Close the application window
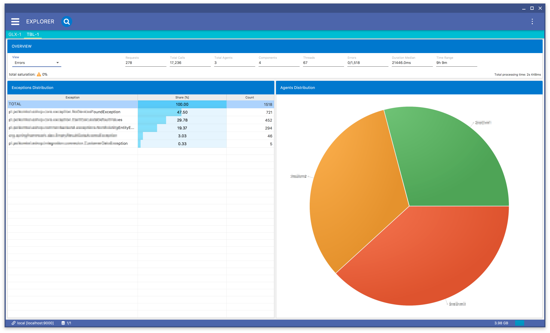This screenshot has width=550, height=333. [540, 8]
